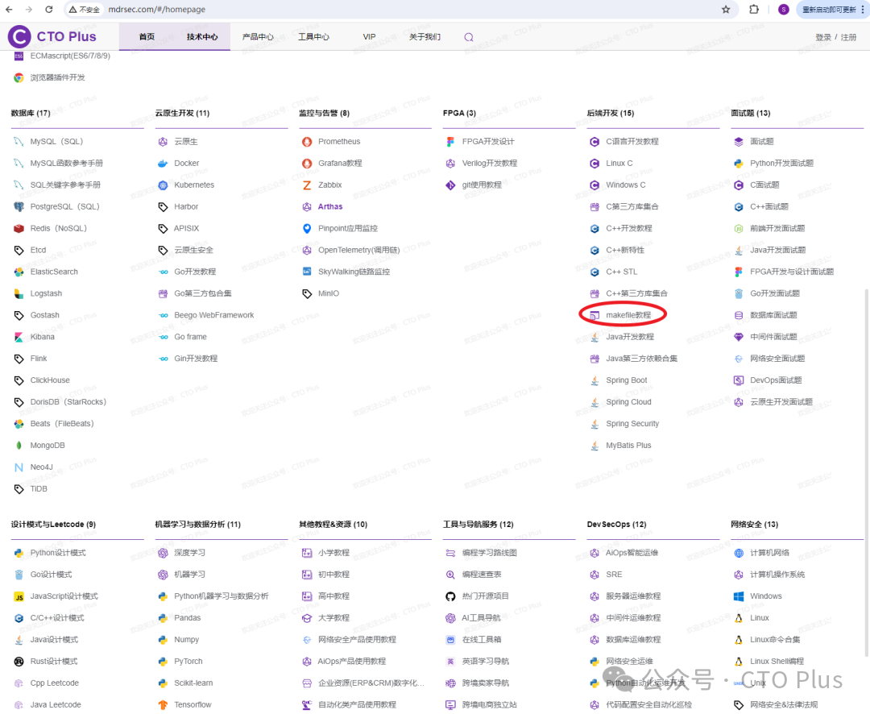870x714 pixels.
Task: Open the ClickHouse link
Action: click(x=50, y=380)
